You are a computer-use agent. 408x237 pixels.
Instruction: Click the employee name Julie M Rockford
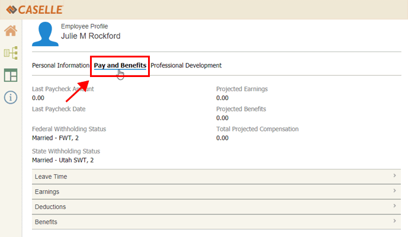91,36
